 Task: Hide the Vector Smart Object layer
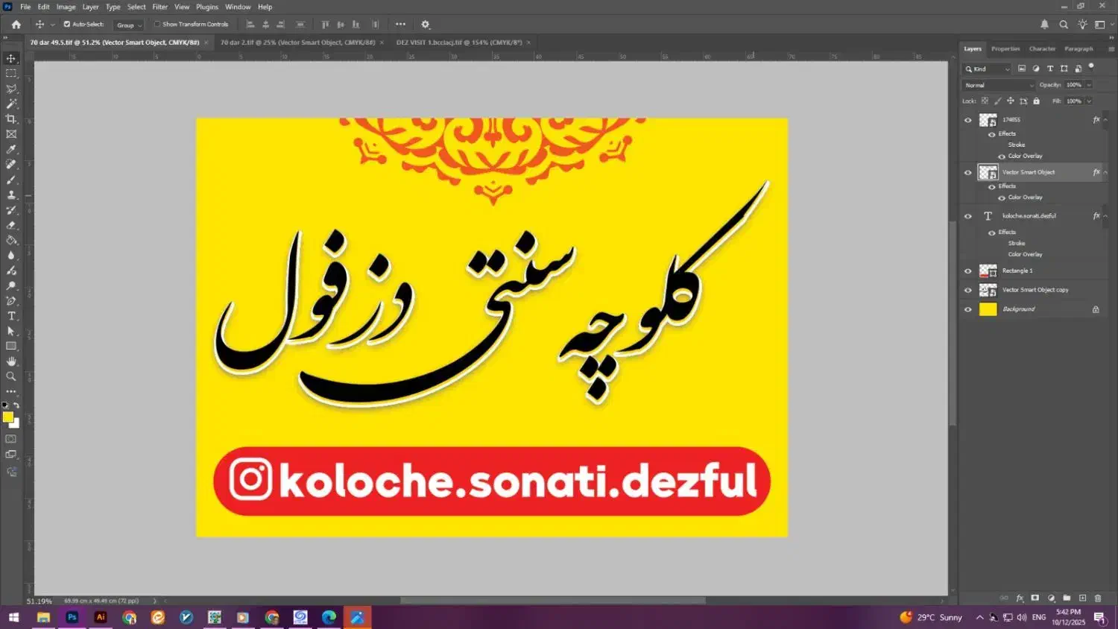tap(968, 172)
